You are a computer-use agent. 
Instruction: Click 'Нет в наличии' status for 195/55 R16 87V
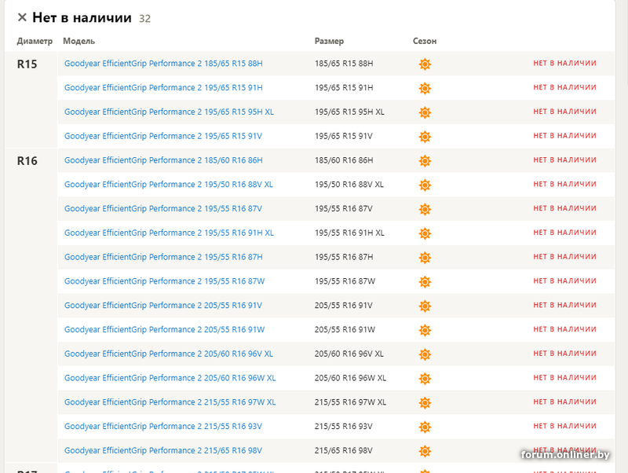click(564, 209)
